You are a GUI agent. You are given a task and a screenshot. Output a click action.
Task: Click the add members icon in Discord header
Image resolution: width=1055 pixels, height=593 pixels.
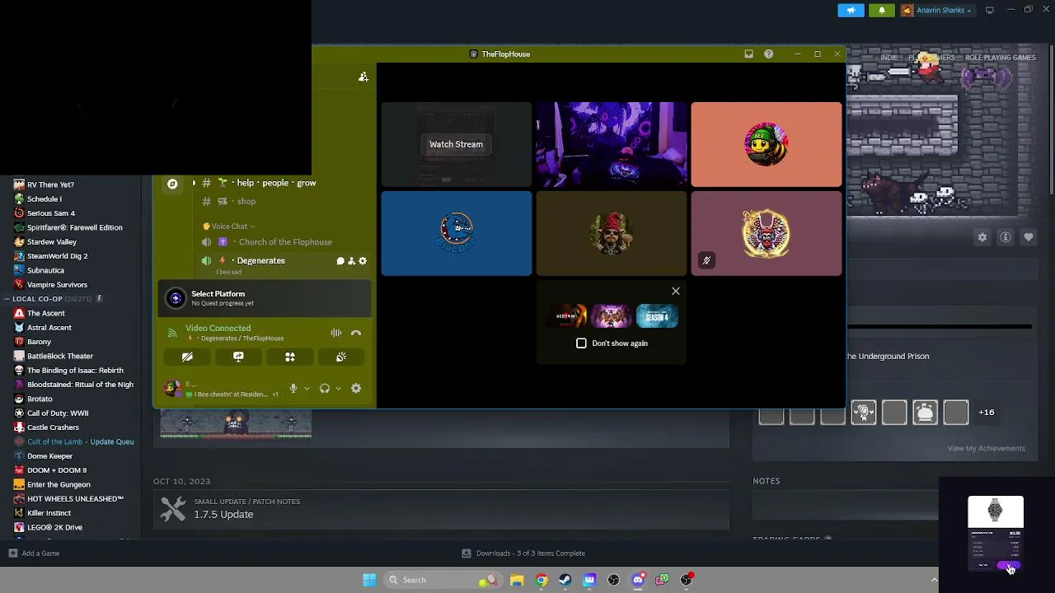[x=363, y=77]
